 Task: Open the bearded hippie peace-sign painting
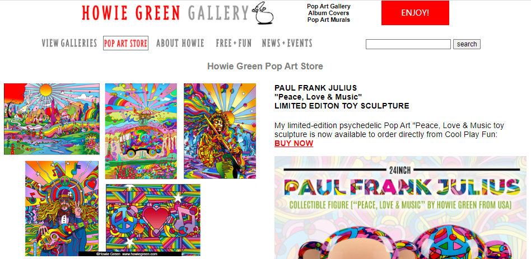point(62,208)
